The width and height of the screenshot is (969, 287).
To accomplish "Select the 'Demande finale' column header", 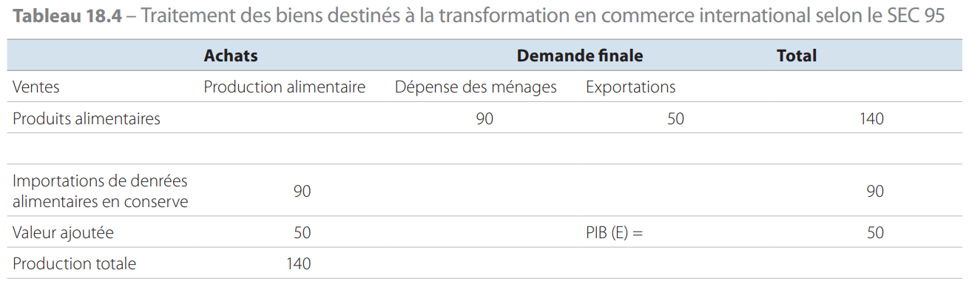I will [x=580, y=55].
